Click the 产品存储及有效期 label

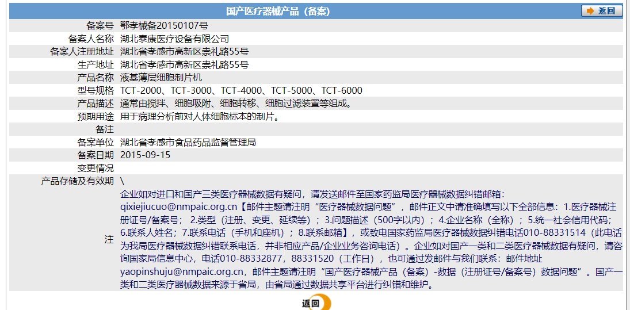pyautogui.click(x=77, y=181)
